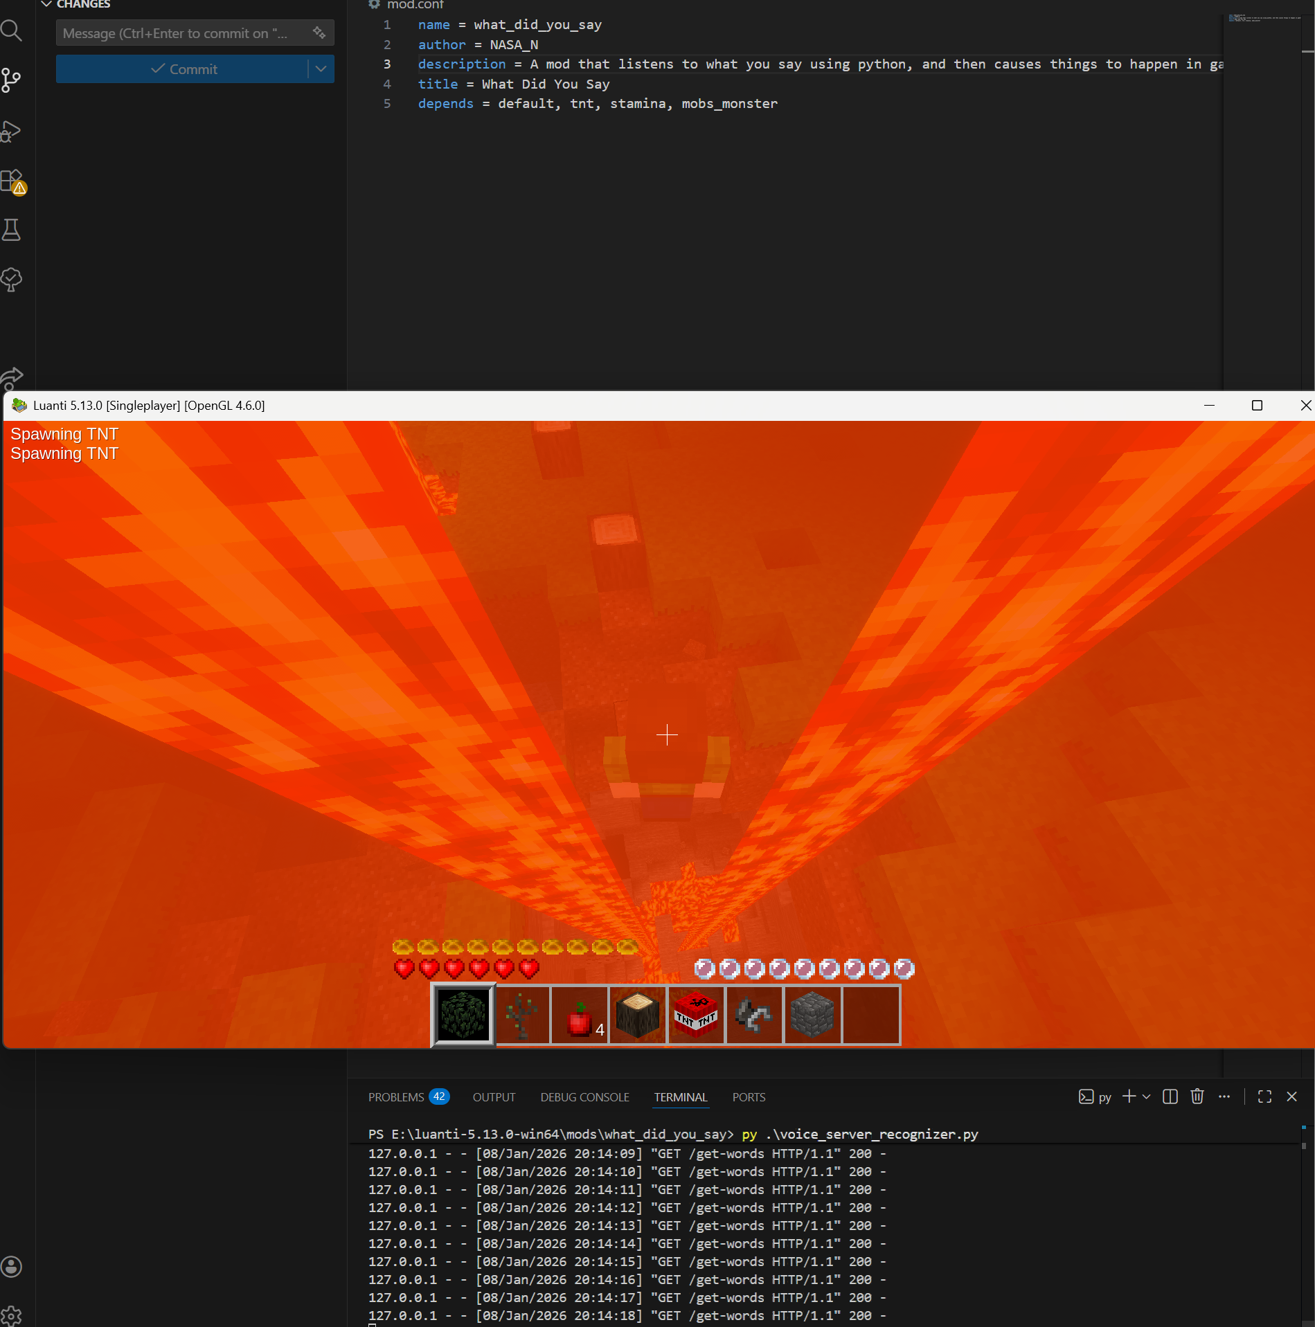Toggle maximized terminal panel size
The width and height of the screenshot is (1315, 1327).
coord(1264,1096)
